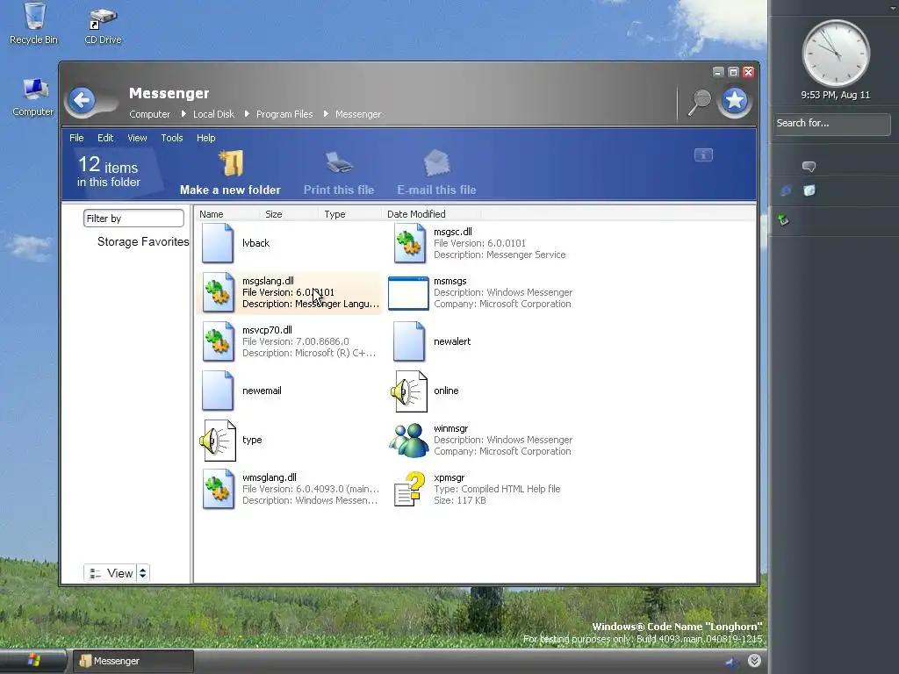Image resolution: width=899 pixels, height=674 pixels.
Task: Click Program Files in the breadcrumb path
Action: tap(284, 114)
